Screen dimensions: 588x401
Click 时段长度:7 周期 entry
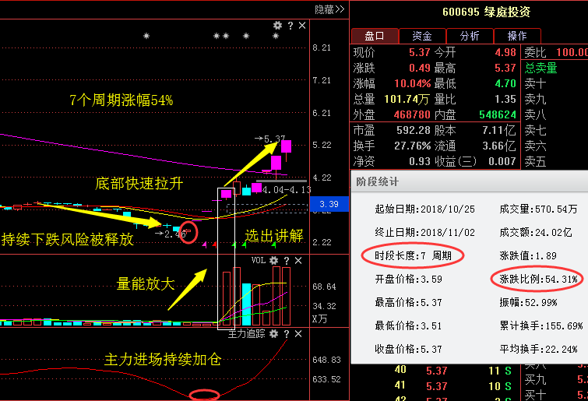(413, 256)
